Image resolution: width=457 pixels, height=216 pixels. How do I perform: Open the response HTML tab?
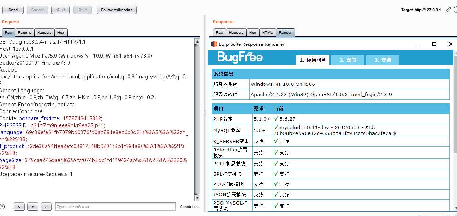point(268,33)
